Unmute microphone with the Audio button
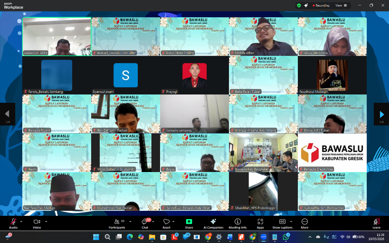Image resolution: width=389 pixels, height=243 pixels. point(13,223)
